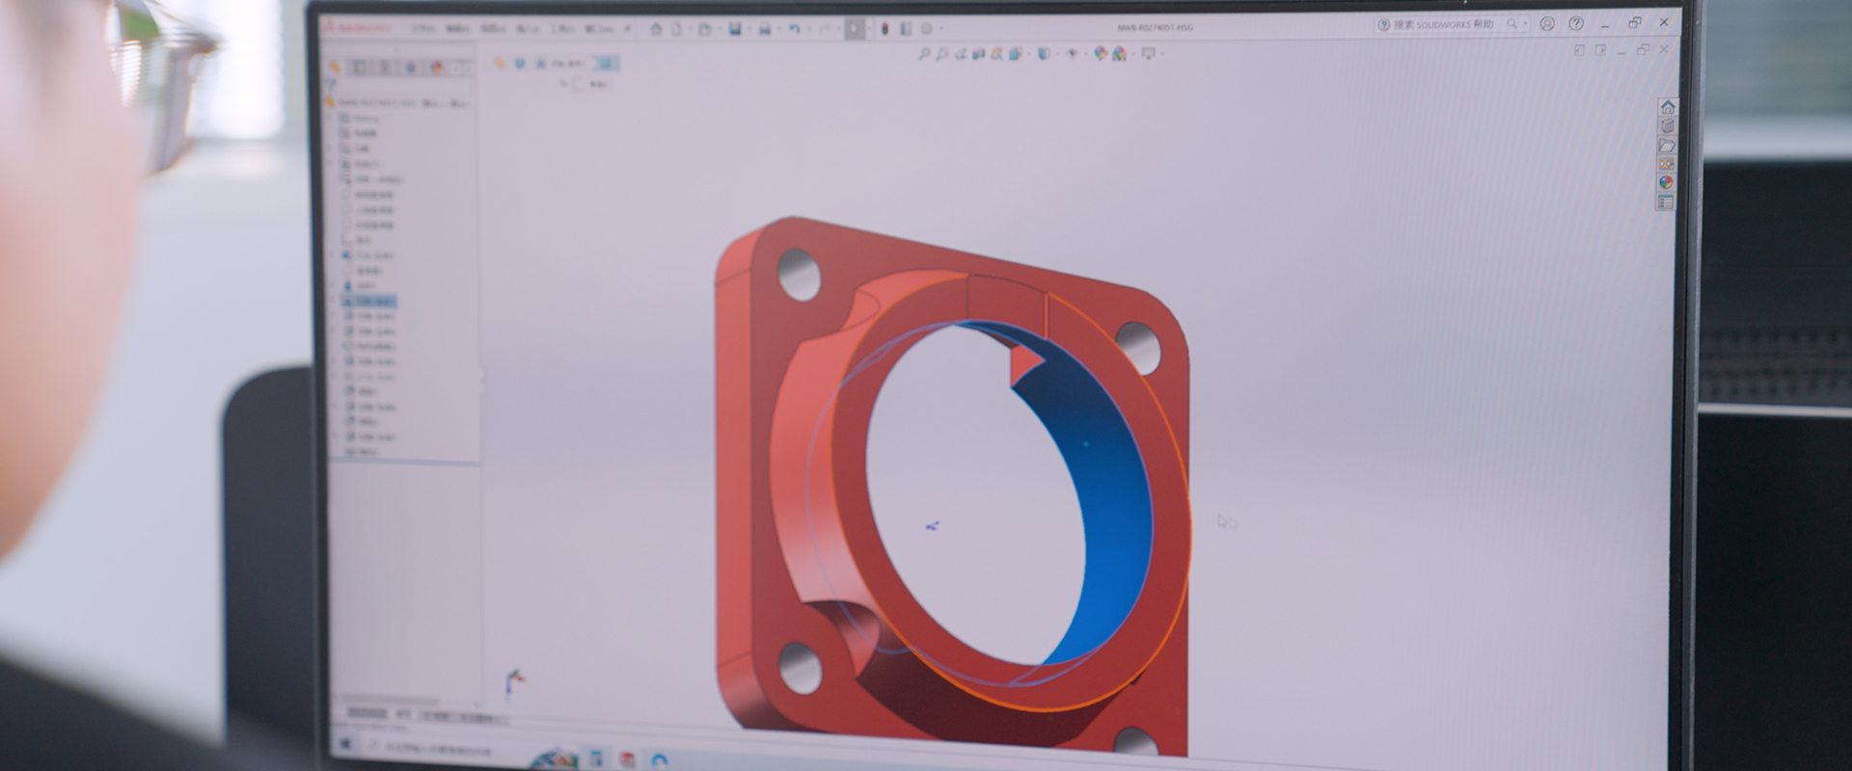Click the filter funnel above feature tree
The image size is (1852, 771).
330,85
